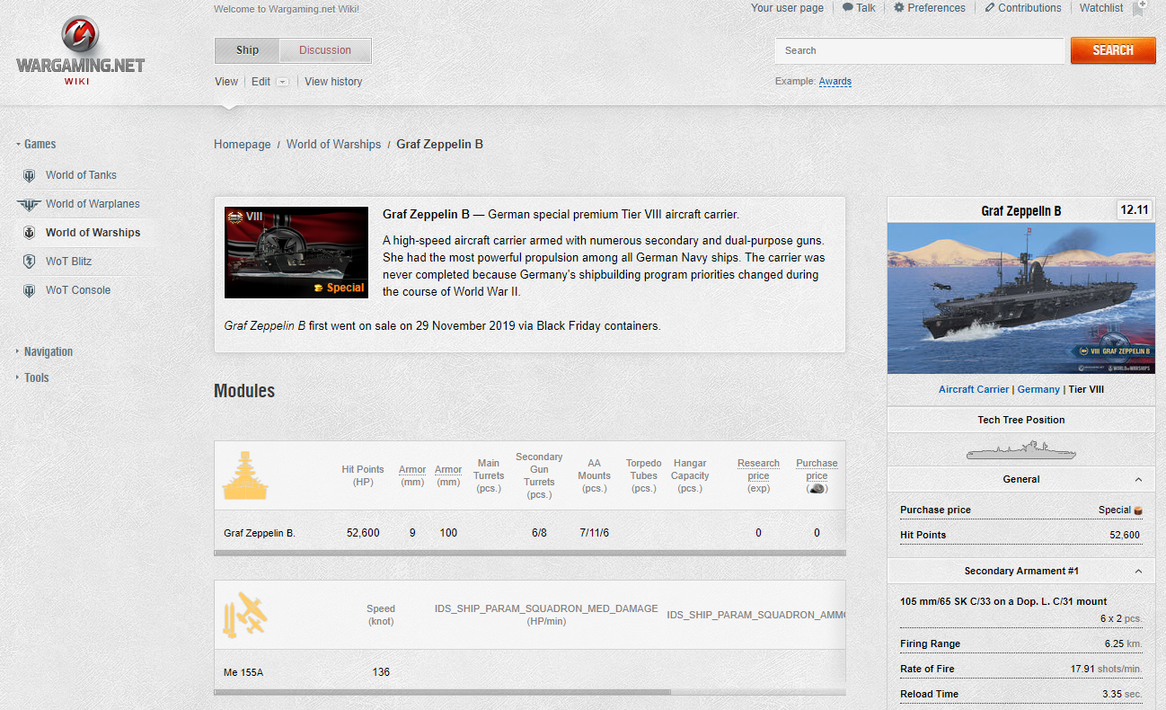
Task: Open the Talk link
Action: [866, 8]
